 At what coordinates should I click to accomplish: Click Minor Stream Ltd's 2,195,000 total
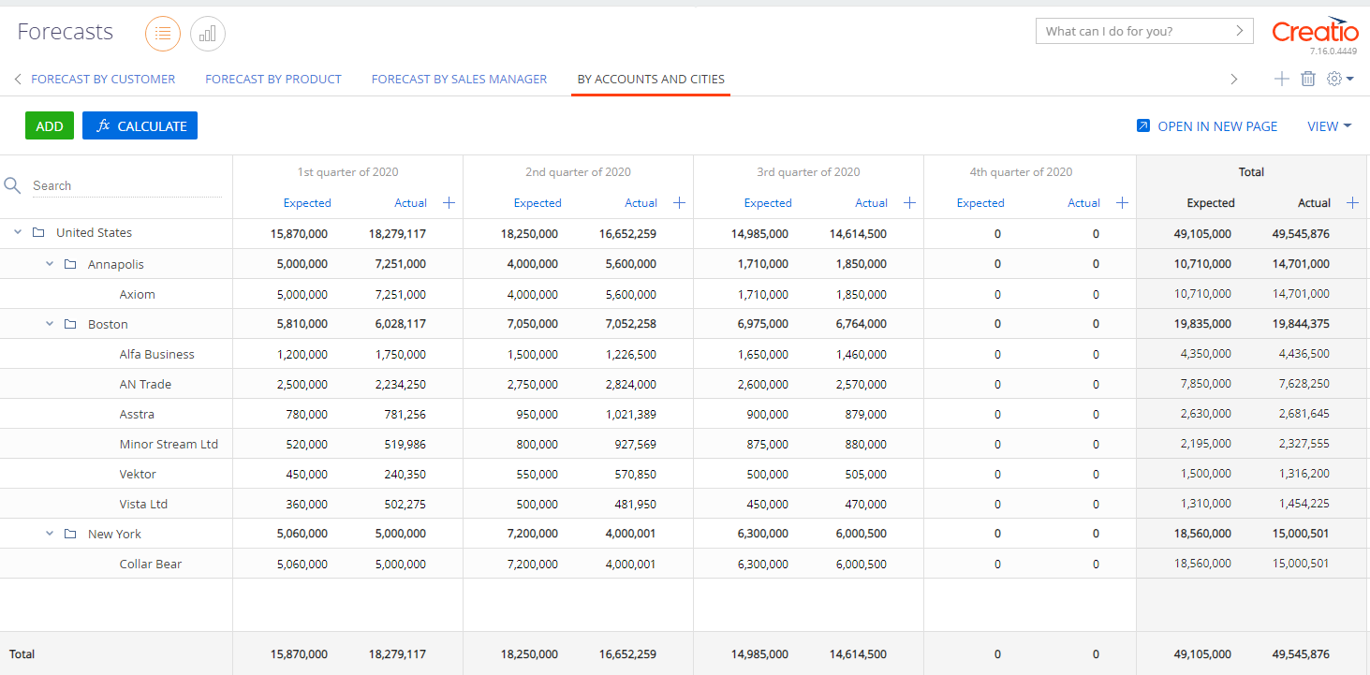1205,444
